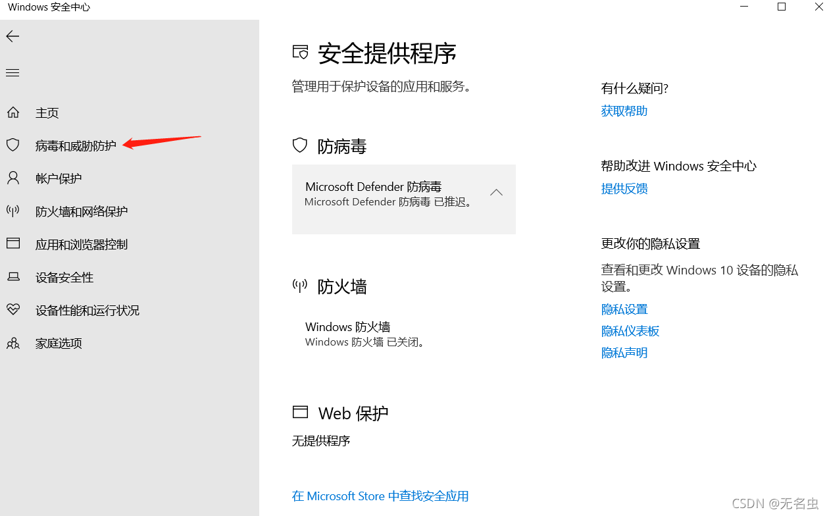This screenshot has height=516, width=829.
Task: Click the 无提供程序 text under Web 保护
Action: coord(321,441)
